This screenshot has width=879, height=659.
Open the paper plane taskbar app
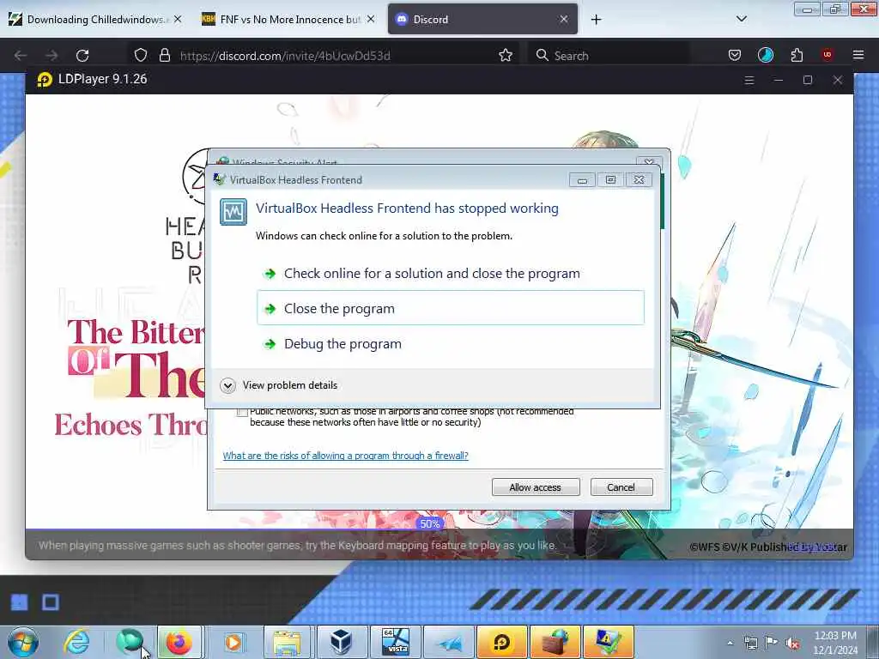[450, 642]
